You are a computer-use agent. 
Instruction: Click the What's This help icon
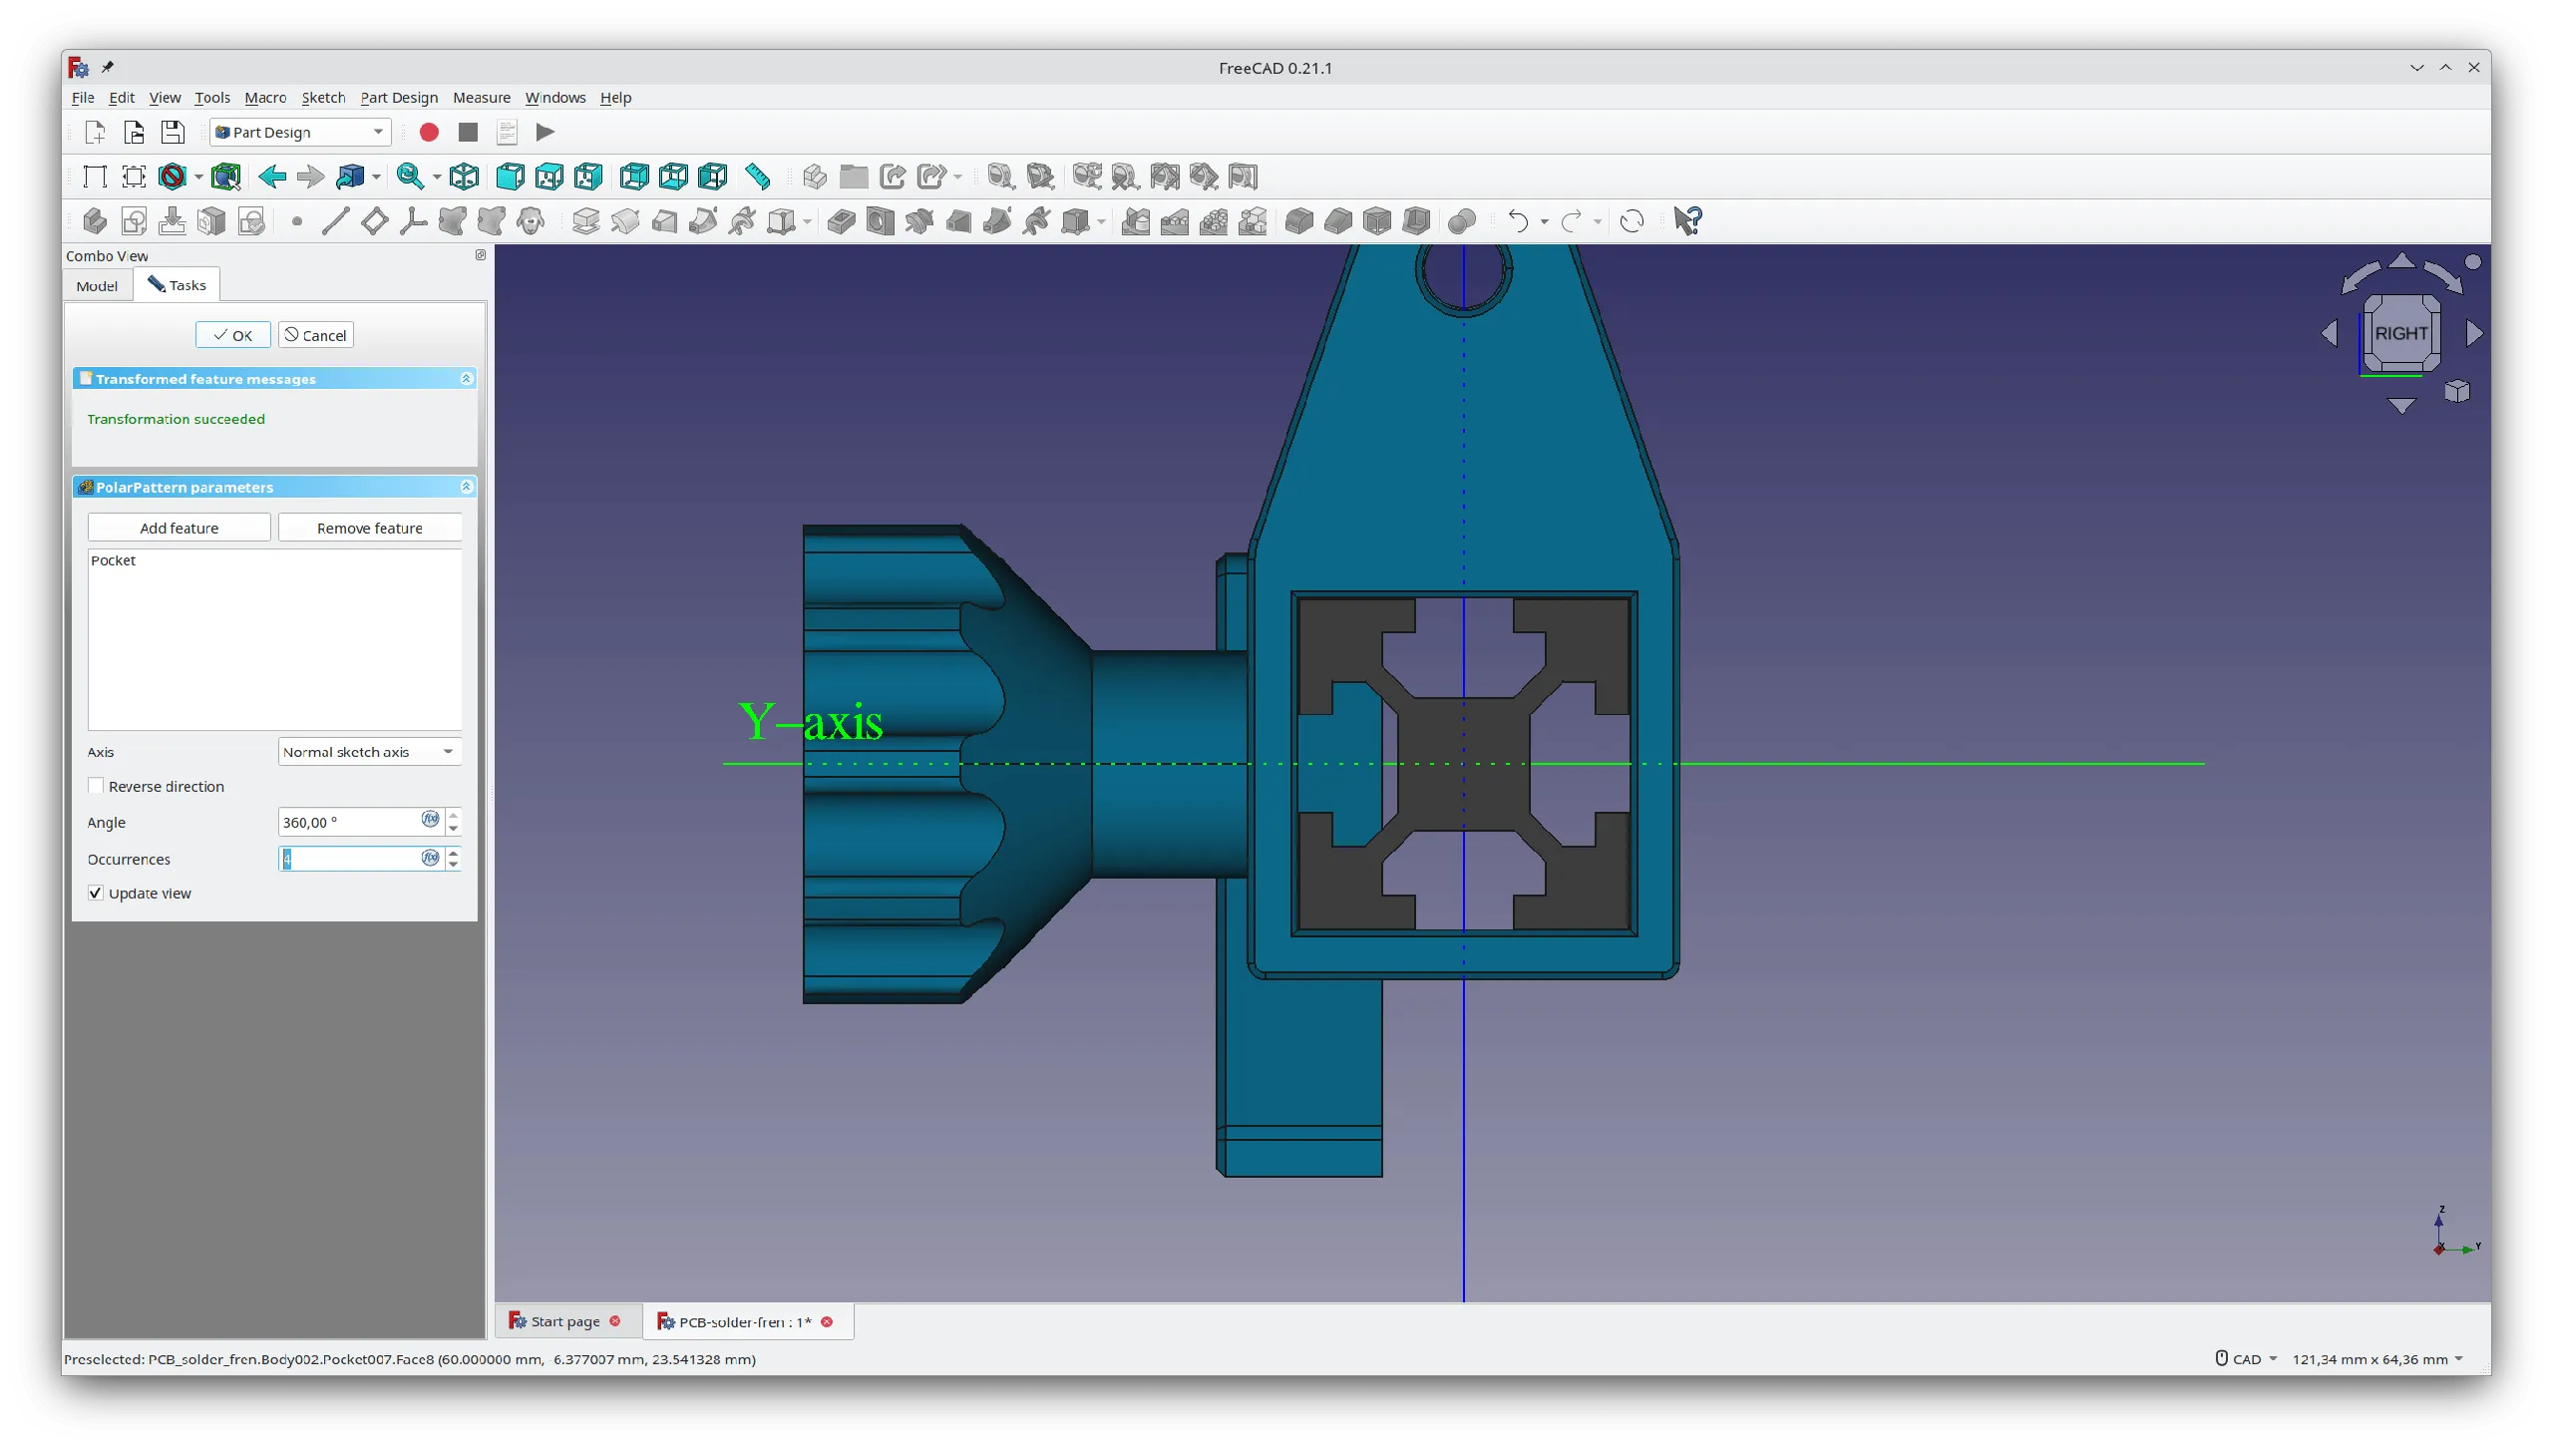click(1687, 221)
